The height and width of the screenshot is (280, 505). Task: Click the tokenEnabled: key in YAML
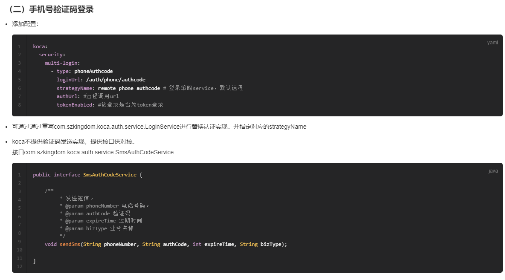[x=75, y=105]
